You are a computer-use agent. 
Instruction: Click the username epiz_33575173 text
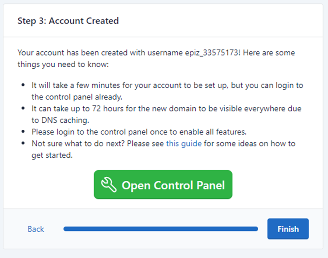pos(211,53)
